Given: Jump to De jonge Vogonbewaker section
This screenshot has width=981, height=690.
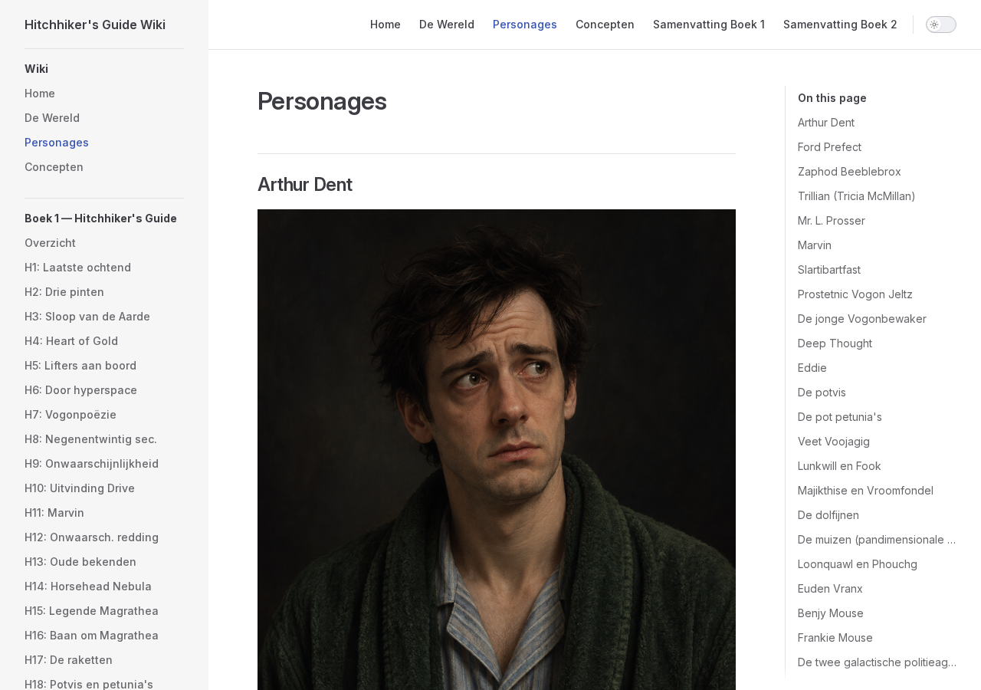Looking at the screenshot, I should click(862, 319).
